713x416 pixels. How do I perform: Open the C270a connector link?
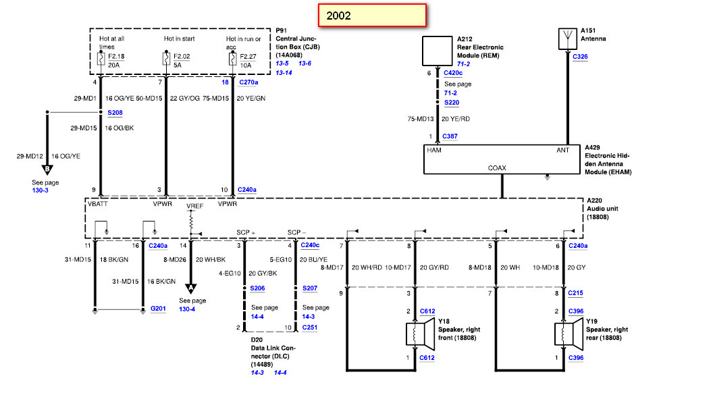tap(248, 82)
